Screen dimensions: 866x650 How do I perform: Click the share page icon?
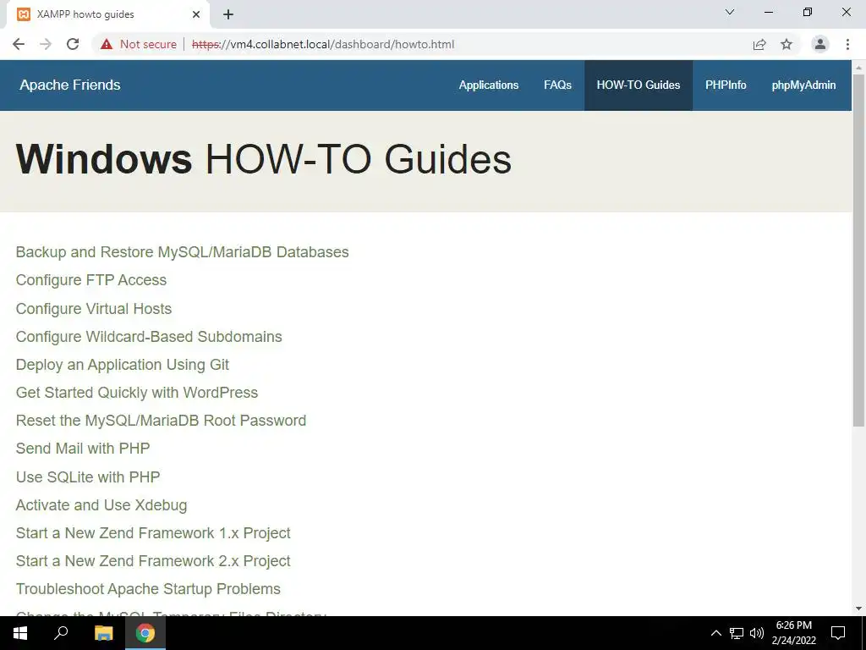[759, 44]
